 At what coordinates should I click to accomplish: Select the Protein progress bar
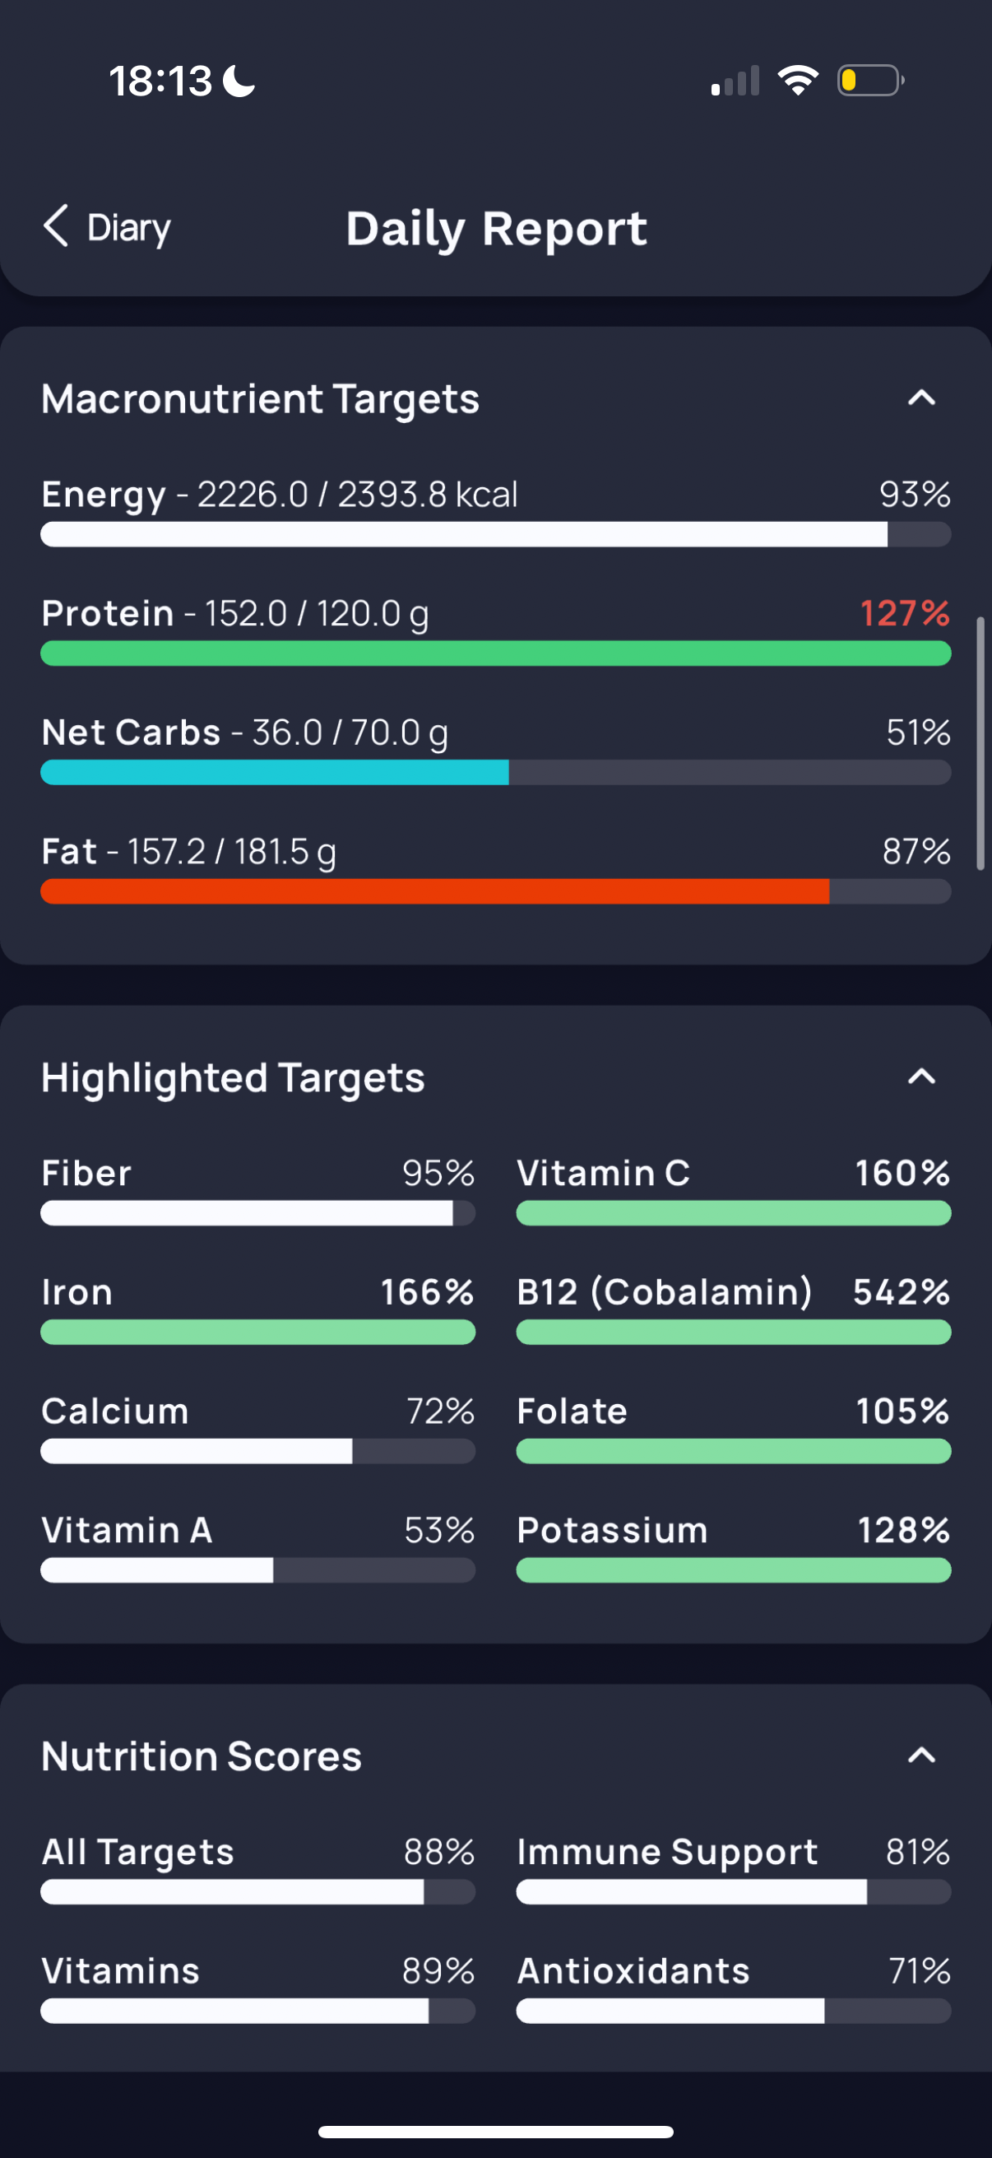[495, 653]
